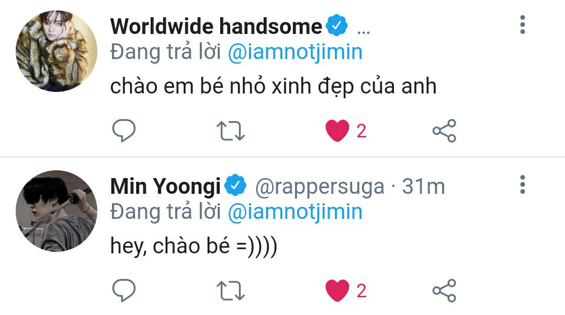The height and width of the screenshot is (315, 565).
Task: Reply to Worldwide handsome's tweet
Action: tap(124, 130)
